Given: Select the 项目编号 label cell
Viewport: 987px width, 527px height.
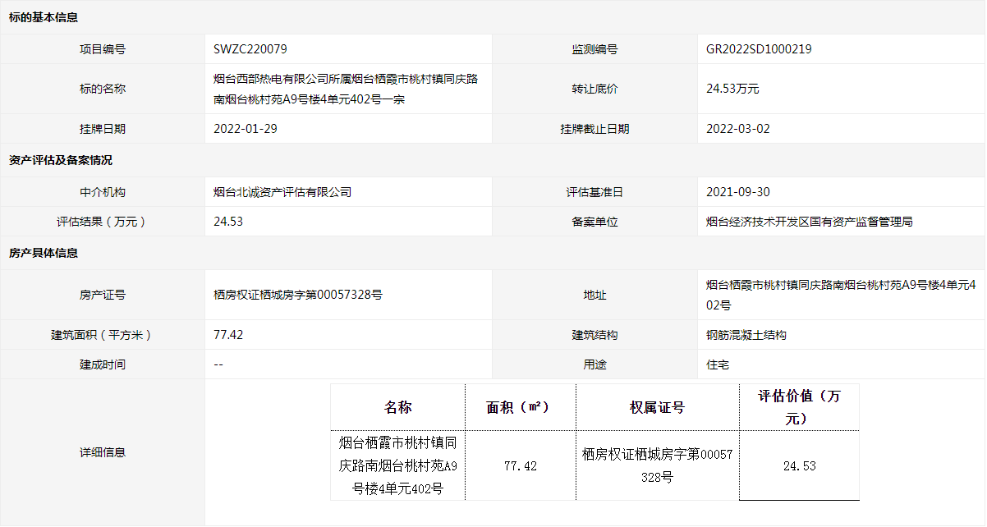Looking at the screenshot, I should coord(103,49).
